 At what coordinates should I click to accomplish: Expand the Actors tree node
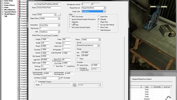tap(3, 3)
